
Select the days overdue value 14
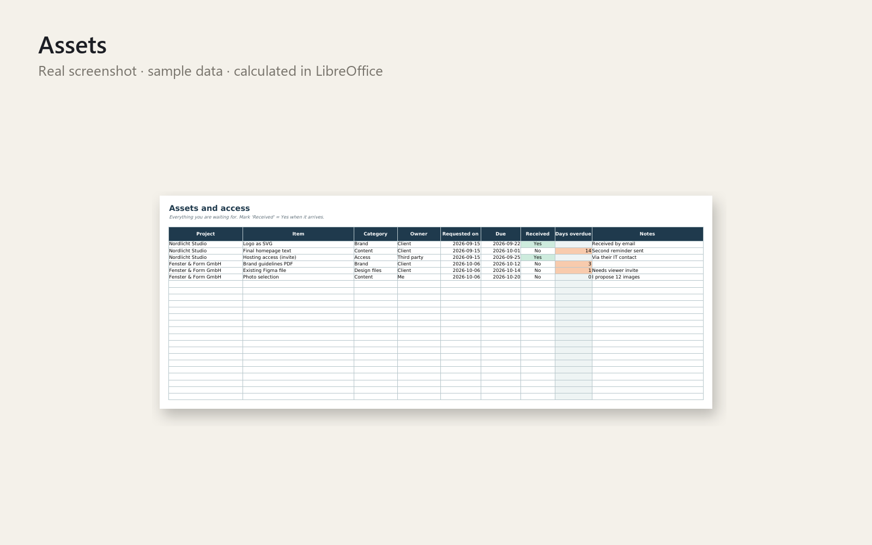pyautogui.click(x=573, y=251)
